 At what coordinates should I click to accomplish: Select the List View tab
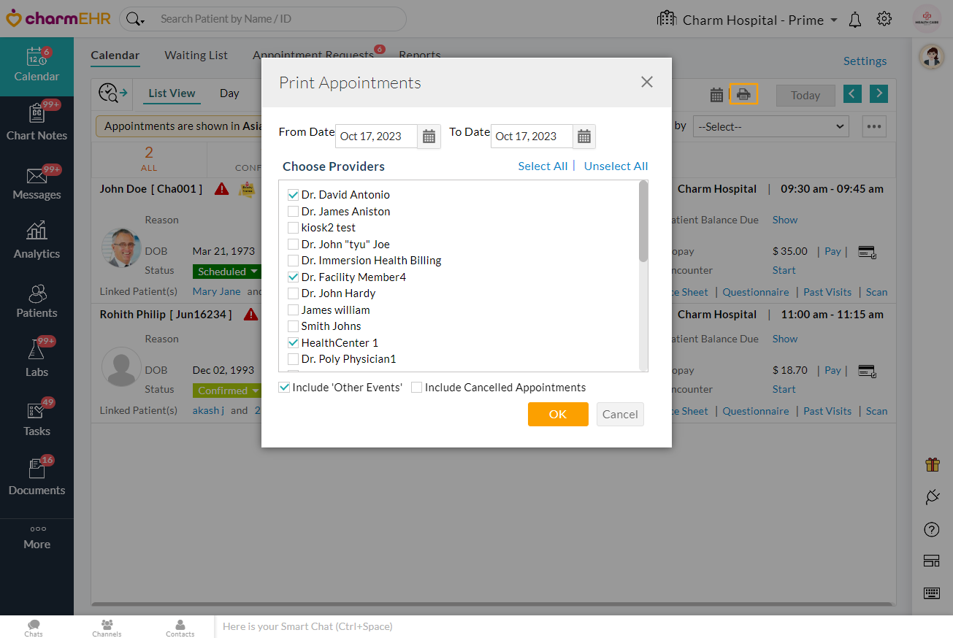(172, 93)
